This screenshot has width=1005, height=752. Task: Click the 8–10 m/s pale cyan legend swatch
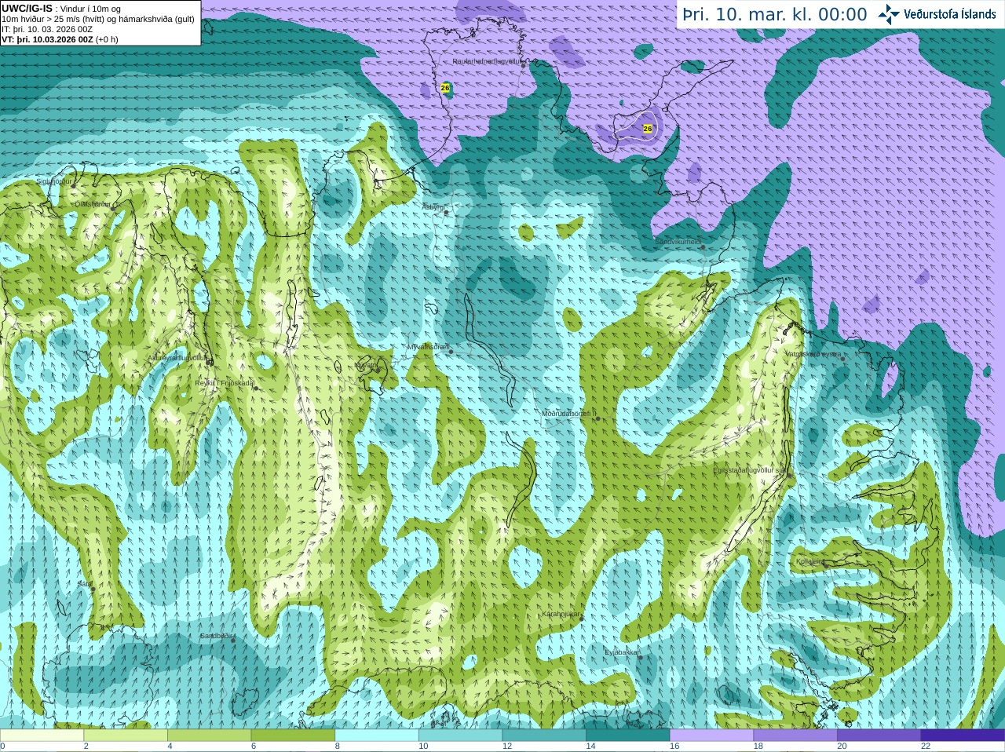point(377,736)
